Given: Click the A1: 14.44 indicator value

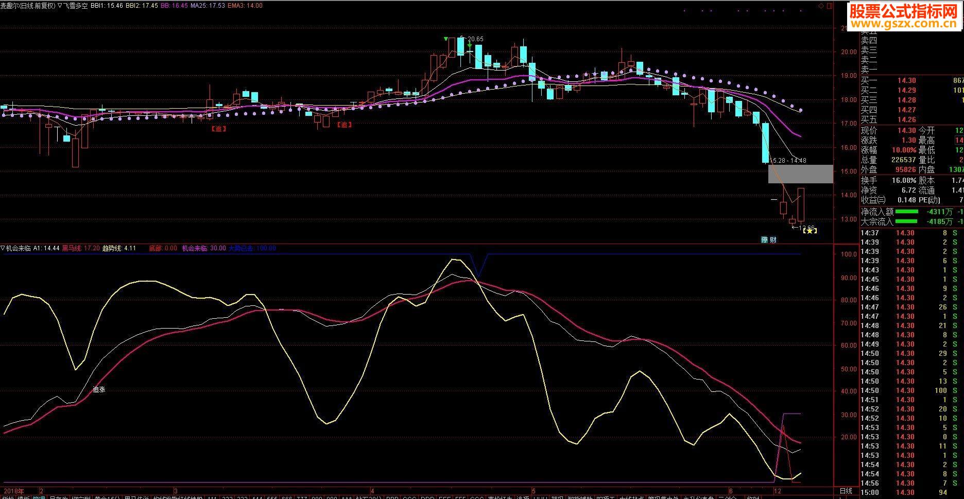Looking at the screenshot, I should (x=46, y=248).
